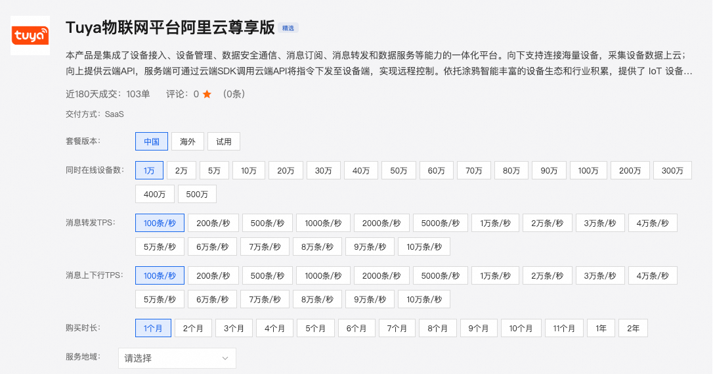Select 3万条/秒 for 消息转发TPS

[600, 223]
